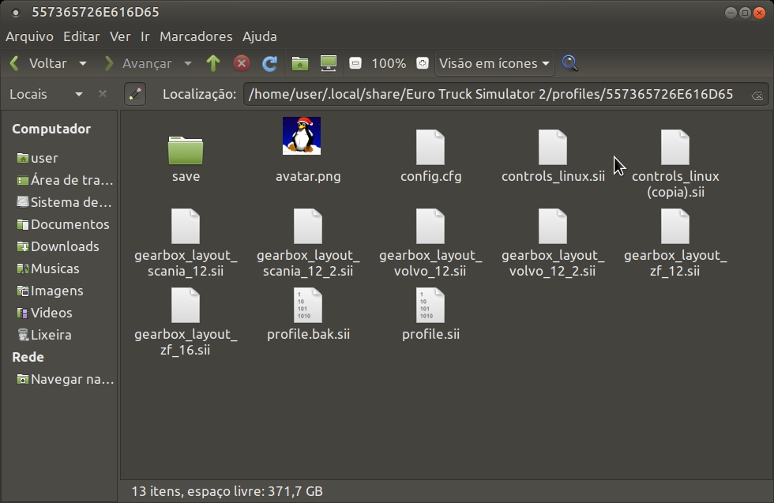Select the profile.sii binary file
The image size is (774, 503).
430,314
